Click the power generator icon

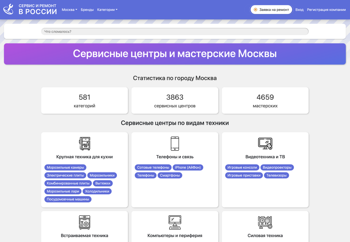click(x=265, y=222)
